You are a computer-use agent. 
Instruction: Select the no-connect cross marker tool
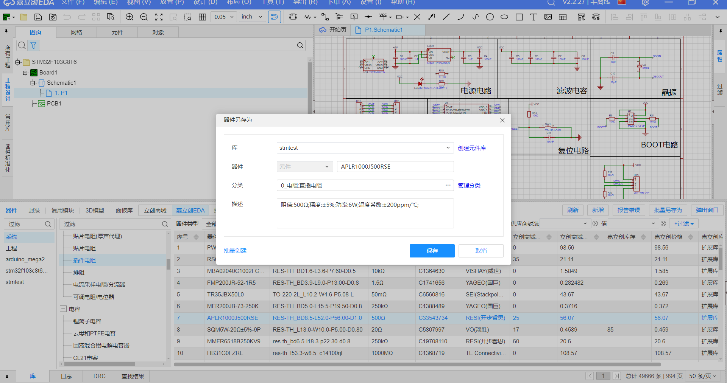417,17
